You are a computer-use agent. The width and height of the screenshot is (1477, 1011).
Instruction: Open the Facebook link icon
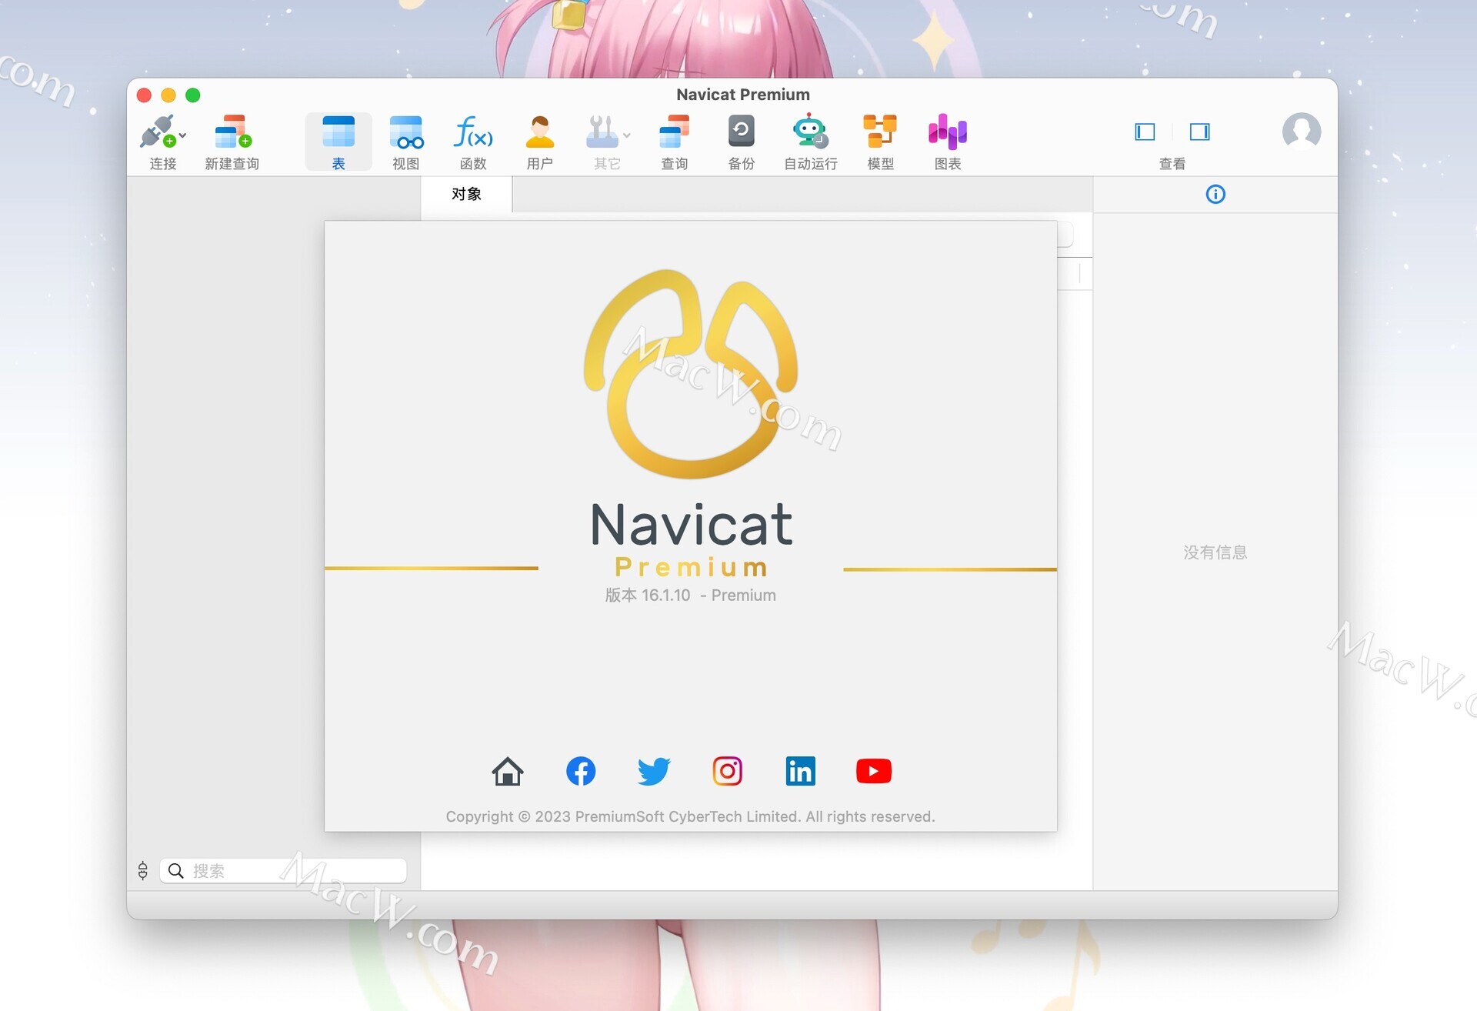pos(581,771)
